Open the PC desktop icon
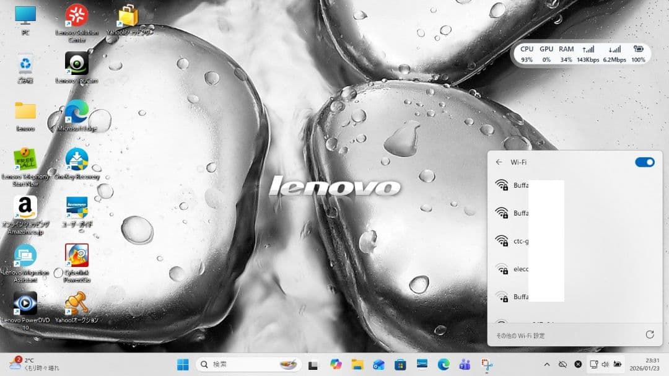The width and height of the screenshot is (669, 376). [x=25, y=20]
